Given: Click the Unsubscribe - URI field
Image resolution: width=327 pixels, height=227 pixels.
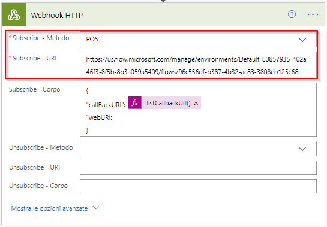Looking at the screenshot, I should click(198, 168).
